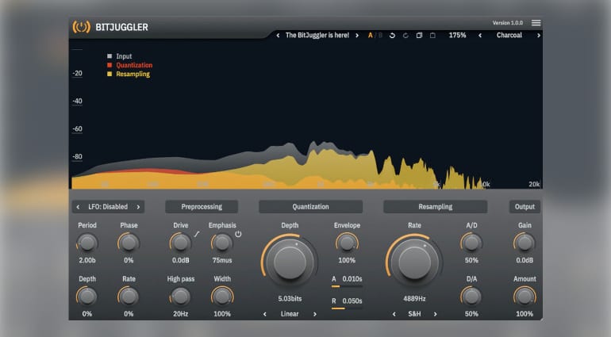This screenshot has width=611, height=337.
Task: Click the left arrow beside Linear
Action: point(265,314)
